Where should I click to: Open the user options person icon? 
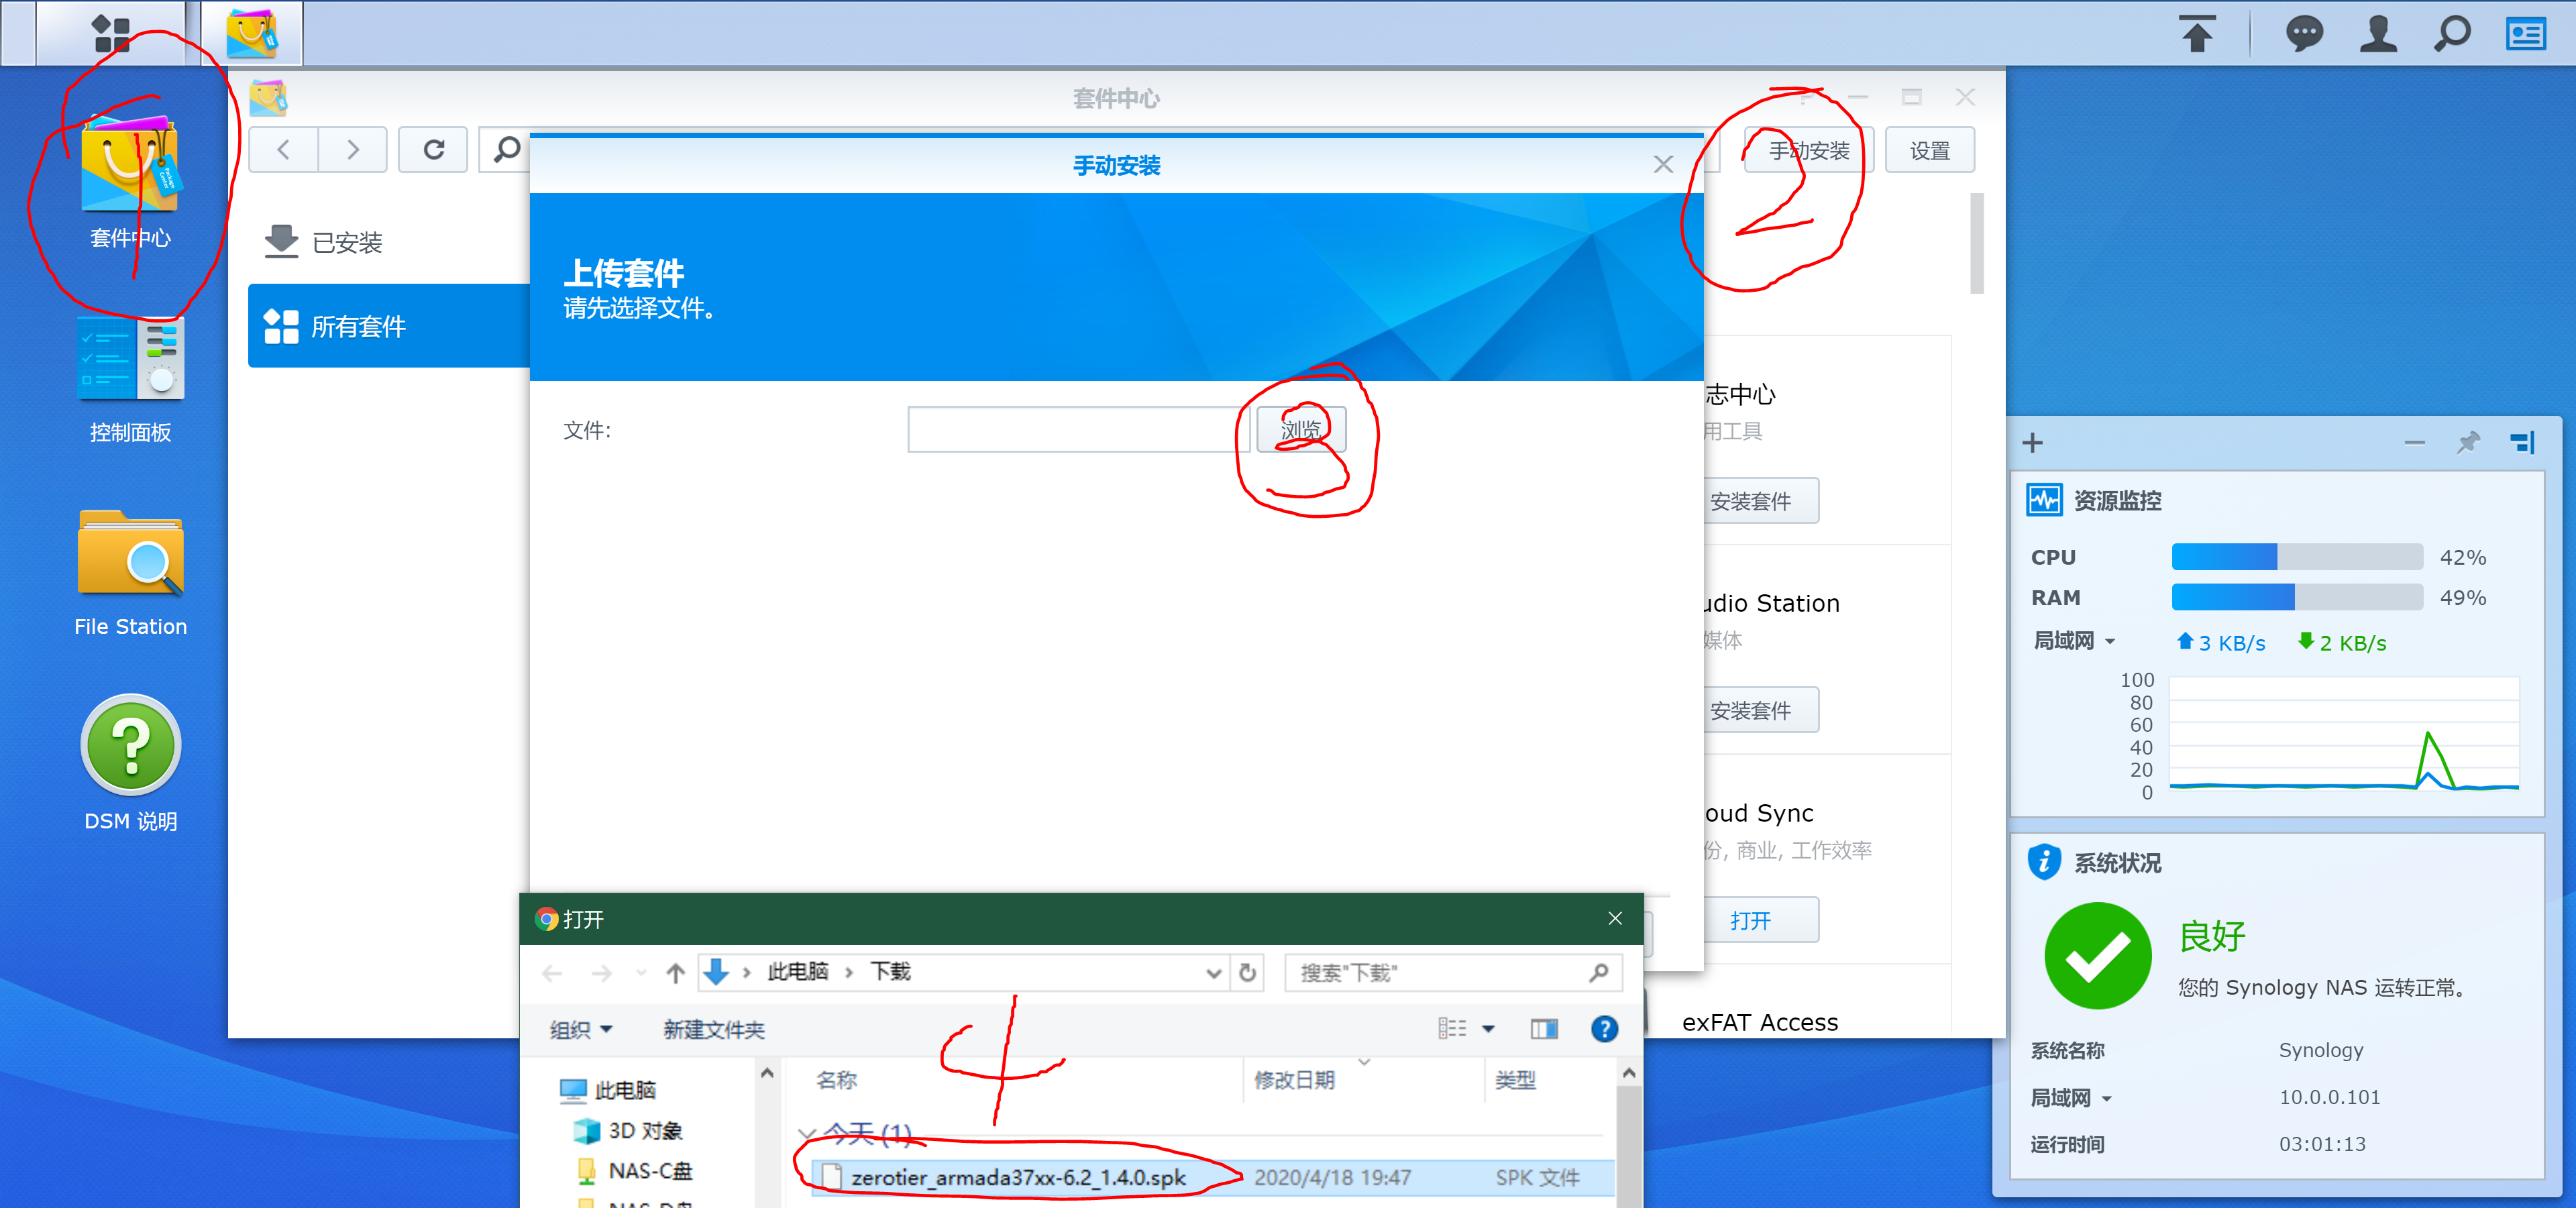(2378, 33)
